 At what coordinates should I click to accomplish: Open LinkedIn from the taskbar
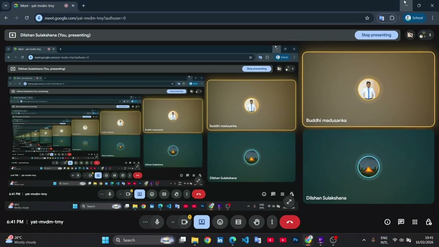[x=220, y=240]
